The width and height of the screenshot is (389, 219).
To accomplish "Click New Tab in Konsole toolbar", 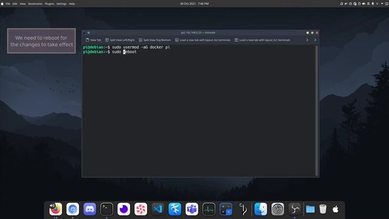I will click(x=93, y=40).
